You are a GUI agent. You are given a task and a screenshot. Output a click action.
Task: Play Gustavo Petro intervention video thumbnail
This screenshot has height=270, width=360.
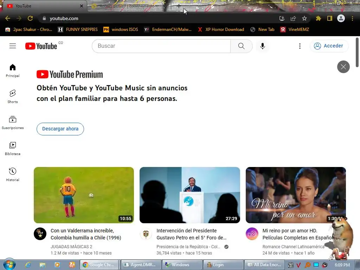pyautogui.click(x=189, y=195)
